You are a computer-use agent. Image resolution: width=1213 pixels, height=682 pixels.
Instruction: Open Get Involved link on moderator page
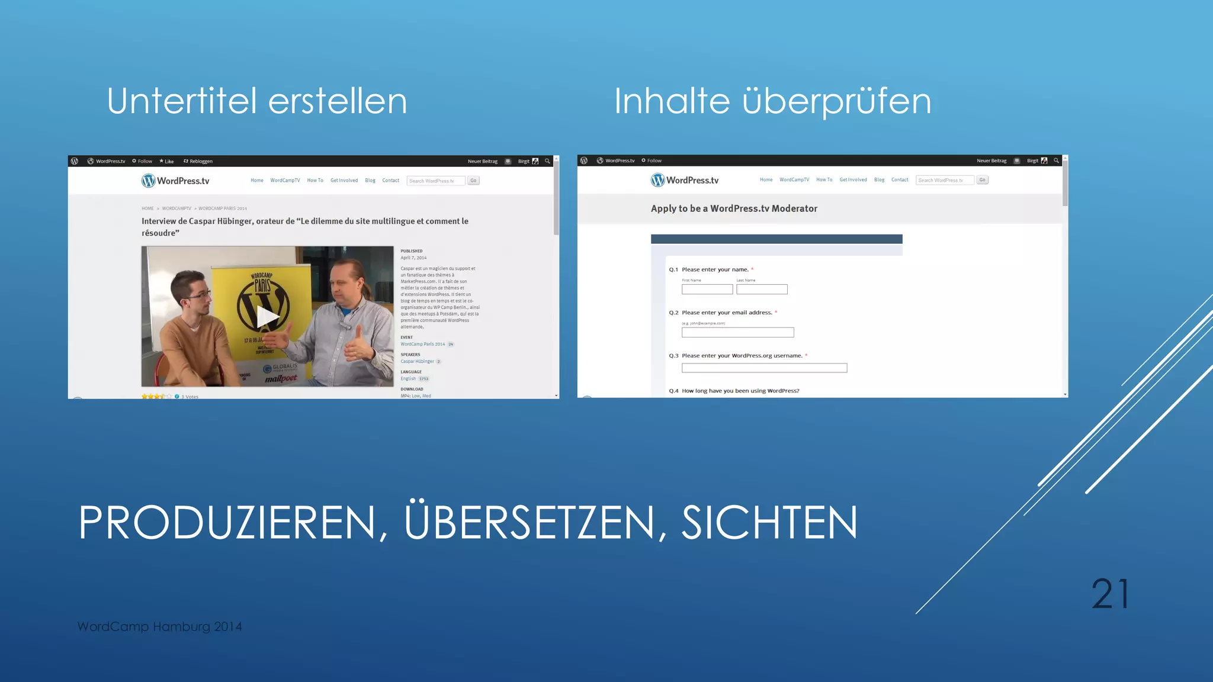click(853, 180)
